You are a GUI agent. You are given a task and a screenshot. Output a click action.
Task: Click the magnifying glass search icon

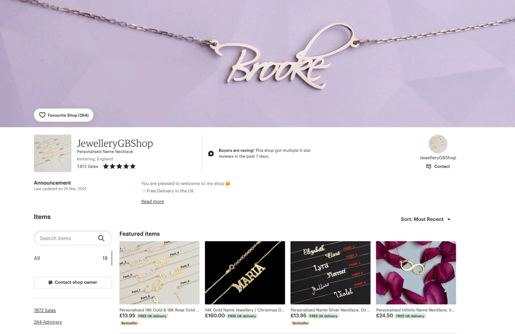pyautogui.click(x=101, y=238)
